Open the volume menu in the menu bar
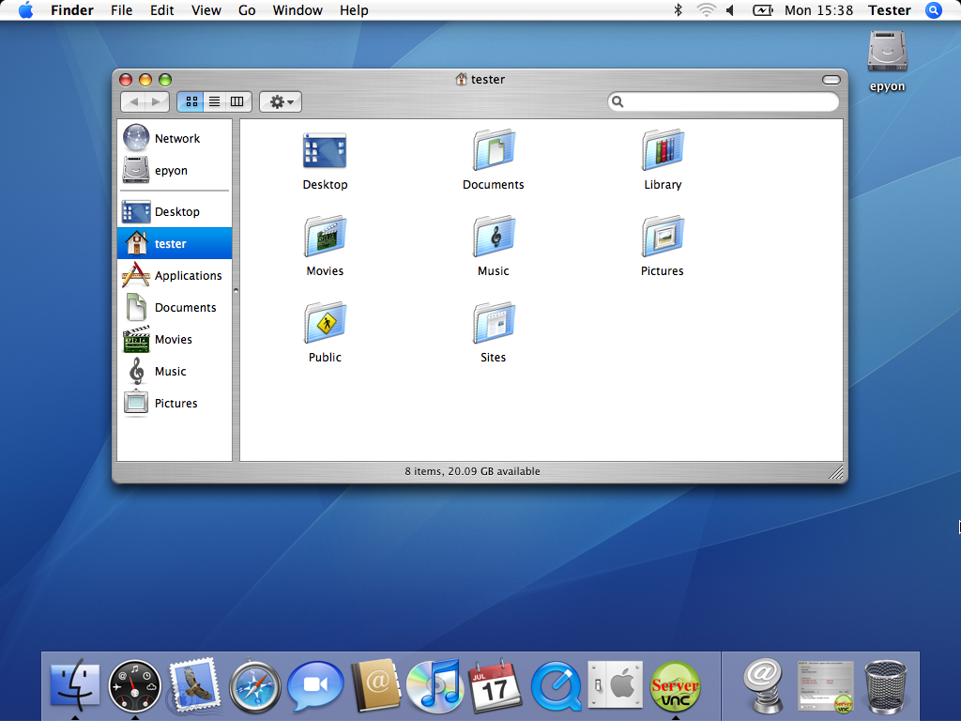The image size is (961, 721). pos(729,10)
